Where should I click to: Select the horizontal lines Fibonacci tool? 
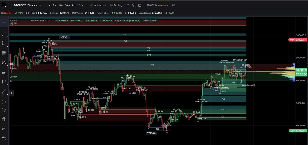point(4,53)
